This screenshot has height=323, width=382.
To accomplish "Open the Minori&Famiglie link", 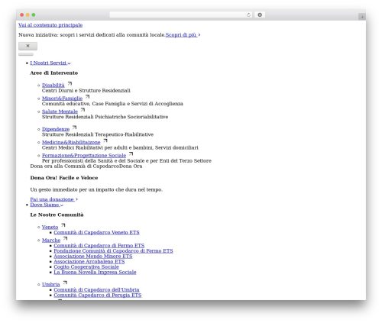I will point(62,99).
